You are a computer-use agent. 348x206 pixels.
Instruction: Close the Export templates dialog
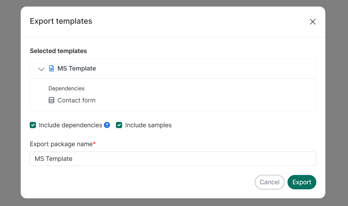pos(312,22)
